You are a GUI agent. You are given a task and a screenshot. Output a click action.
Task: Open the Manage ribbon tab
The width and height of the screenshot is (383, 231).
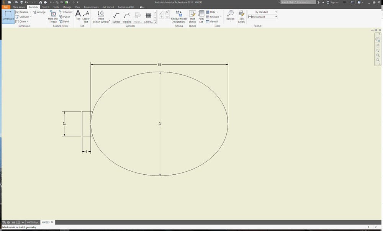(x=67, y=7)
